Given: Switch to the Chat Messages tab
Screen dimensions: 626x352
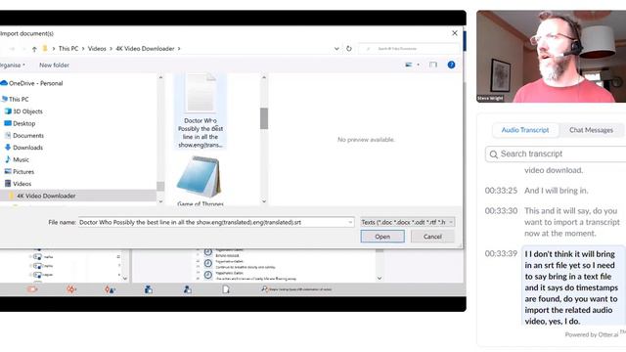Looking at the screenshot, I should pos(591,130).
